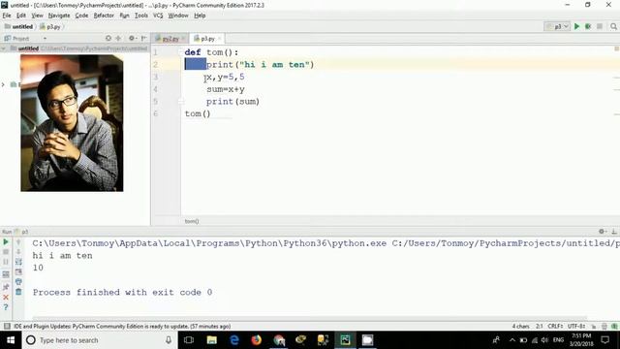
Task: Click the p3.py breadcrumb in navigation bar
Action: pos(50,27)
